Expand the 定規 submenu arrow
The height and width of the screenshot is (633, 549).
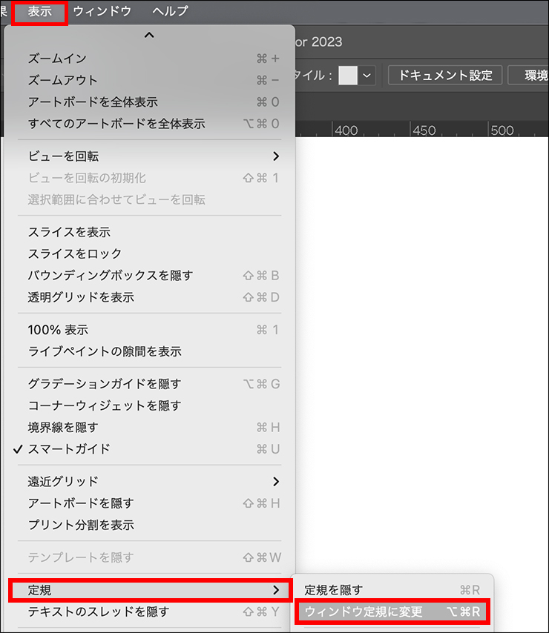(x=275, y=591)
